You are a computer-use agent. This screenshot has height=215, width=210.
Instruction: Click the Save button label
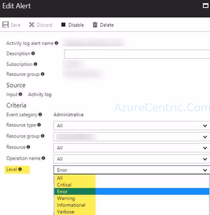15,25
